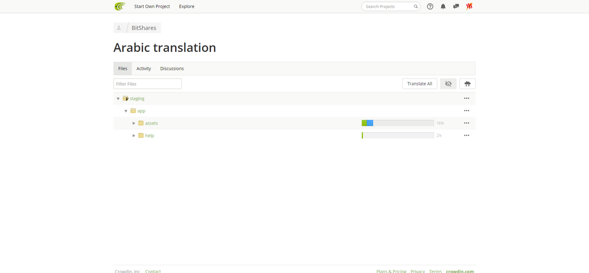Screen dimensions: 589x273
Task: Expand the assets folder
Action: point(134,123)
